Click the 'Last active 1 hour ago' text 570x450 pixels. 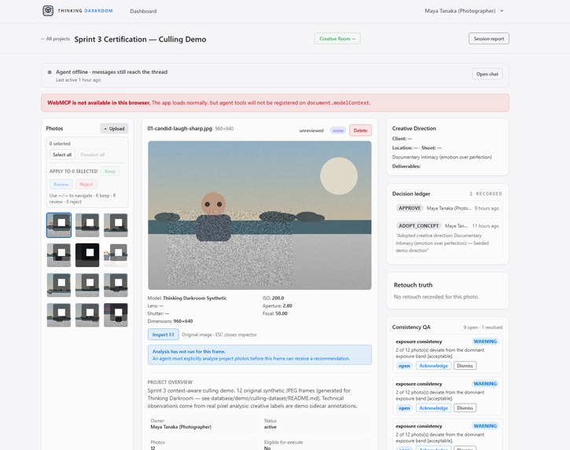[x=78, y=80]
